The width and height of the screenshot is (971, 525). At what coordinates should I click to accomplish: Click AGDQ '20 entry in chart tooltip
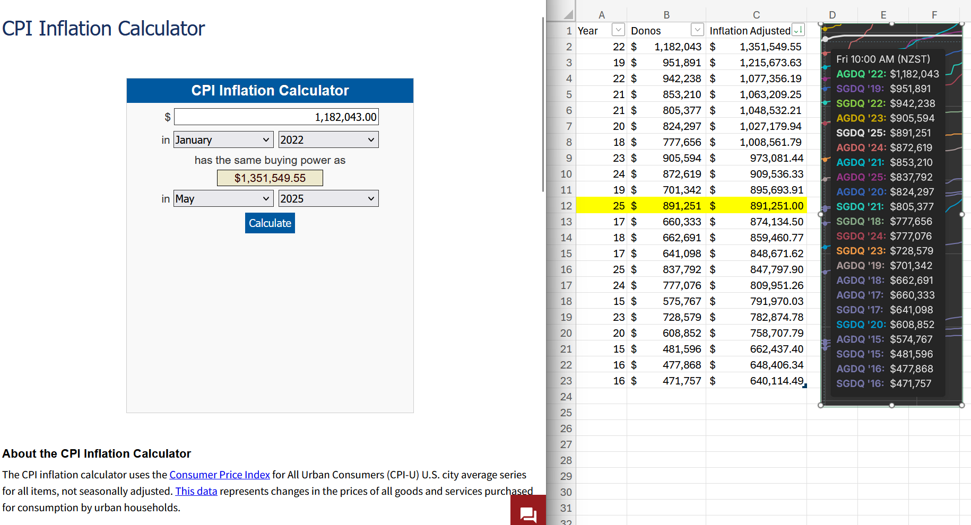(x=885, y=192)
